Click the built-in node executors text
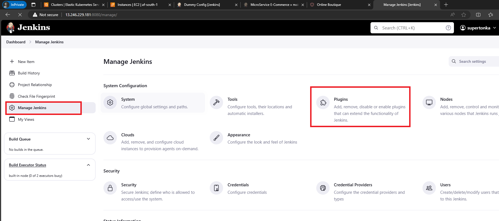499x221 pixels. pyautogui.click(x=36, y=176)
